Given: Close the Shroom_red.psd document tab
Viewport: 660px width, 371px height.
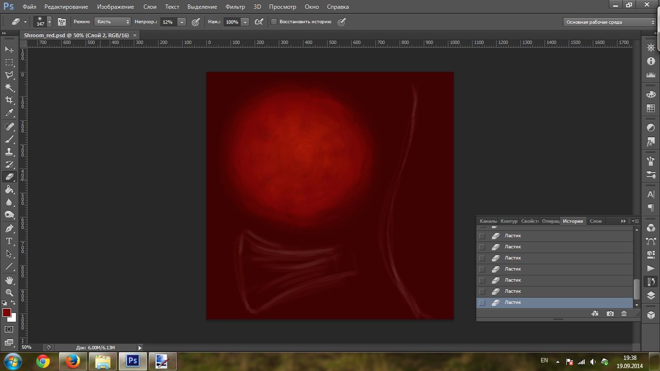Looking at the screenshot, I should tap(135, 35).
